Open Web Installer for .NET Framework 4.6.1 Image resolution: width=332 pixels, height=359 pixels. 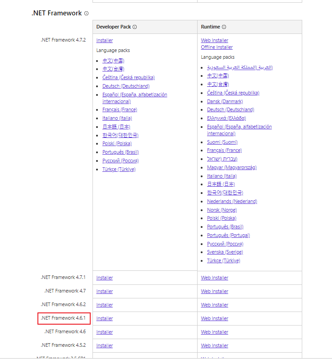pos(215,318)
